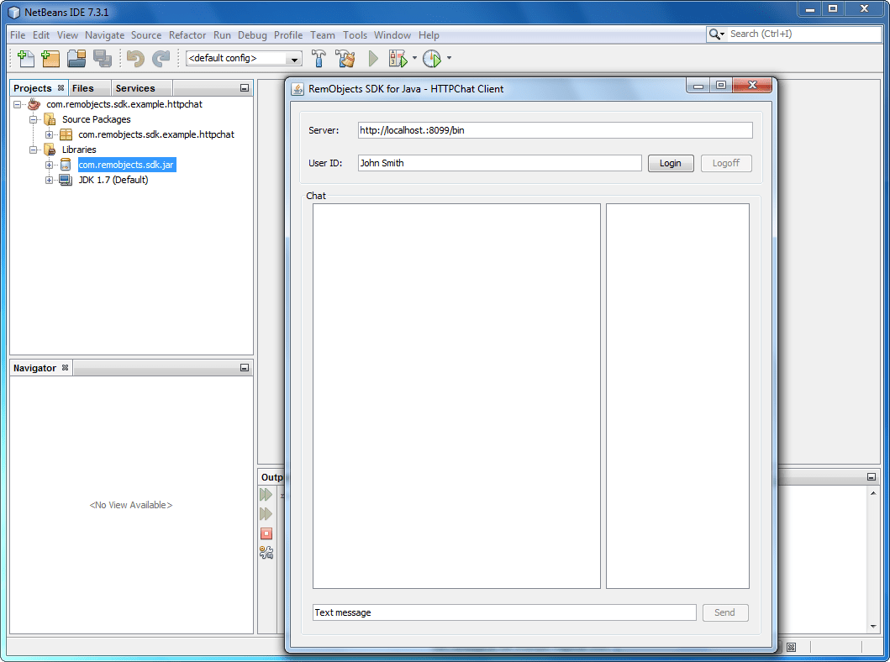This screenshot has height=662, width=890.
Task: Stop the running process in Output
Action: click(x=266, y=533)
